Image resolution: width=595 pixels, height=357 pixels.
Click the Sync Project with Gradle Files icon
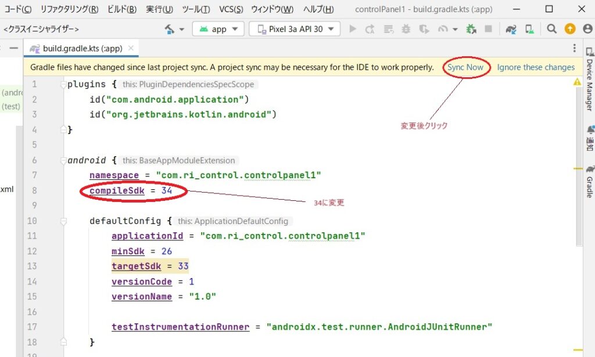tap(511, 29)
